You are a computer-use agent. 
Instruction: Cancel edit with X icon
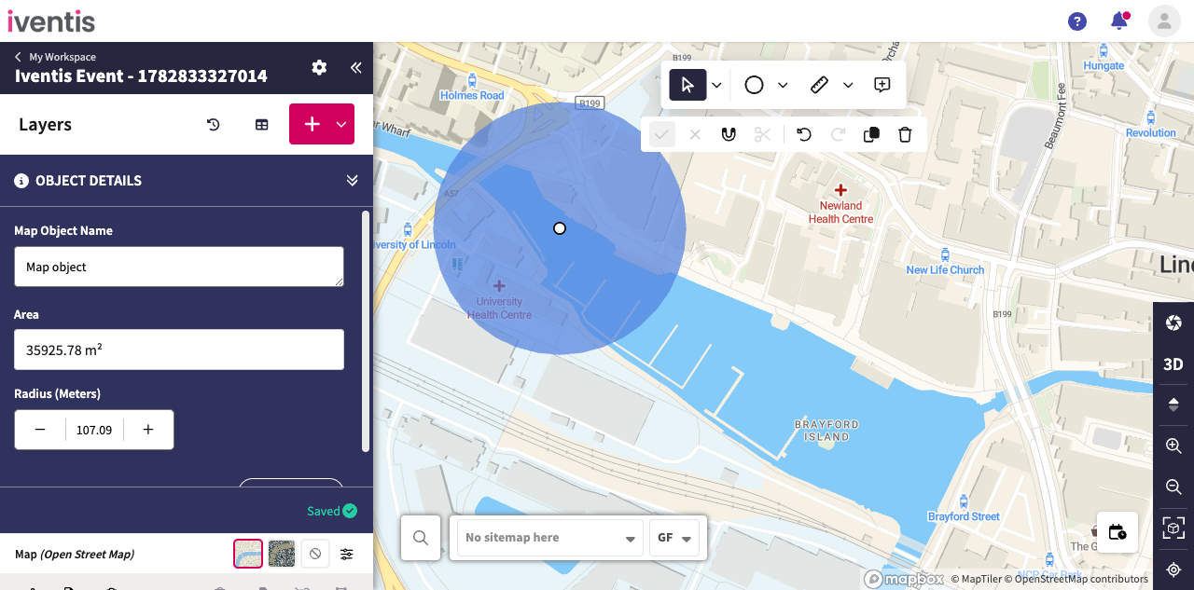695,134
